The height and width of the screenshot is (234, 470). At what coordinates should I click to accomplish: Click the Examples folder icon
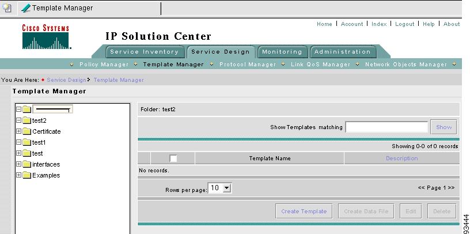pyautogui.click(x=27, y=175)
